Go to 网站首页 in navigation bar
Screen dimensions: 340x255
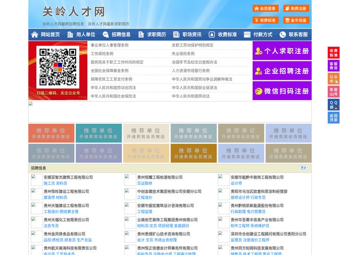pos(50,34)
